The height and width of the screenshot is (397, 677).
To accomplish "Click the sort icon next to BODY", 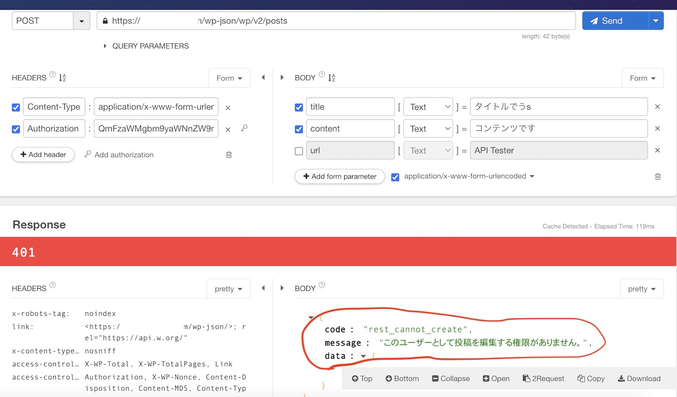I will point(331,77).
